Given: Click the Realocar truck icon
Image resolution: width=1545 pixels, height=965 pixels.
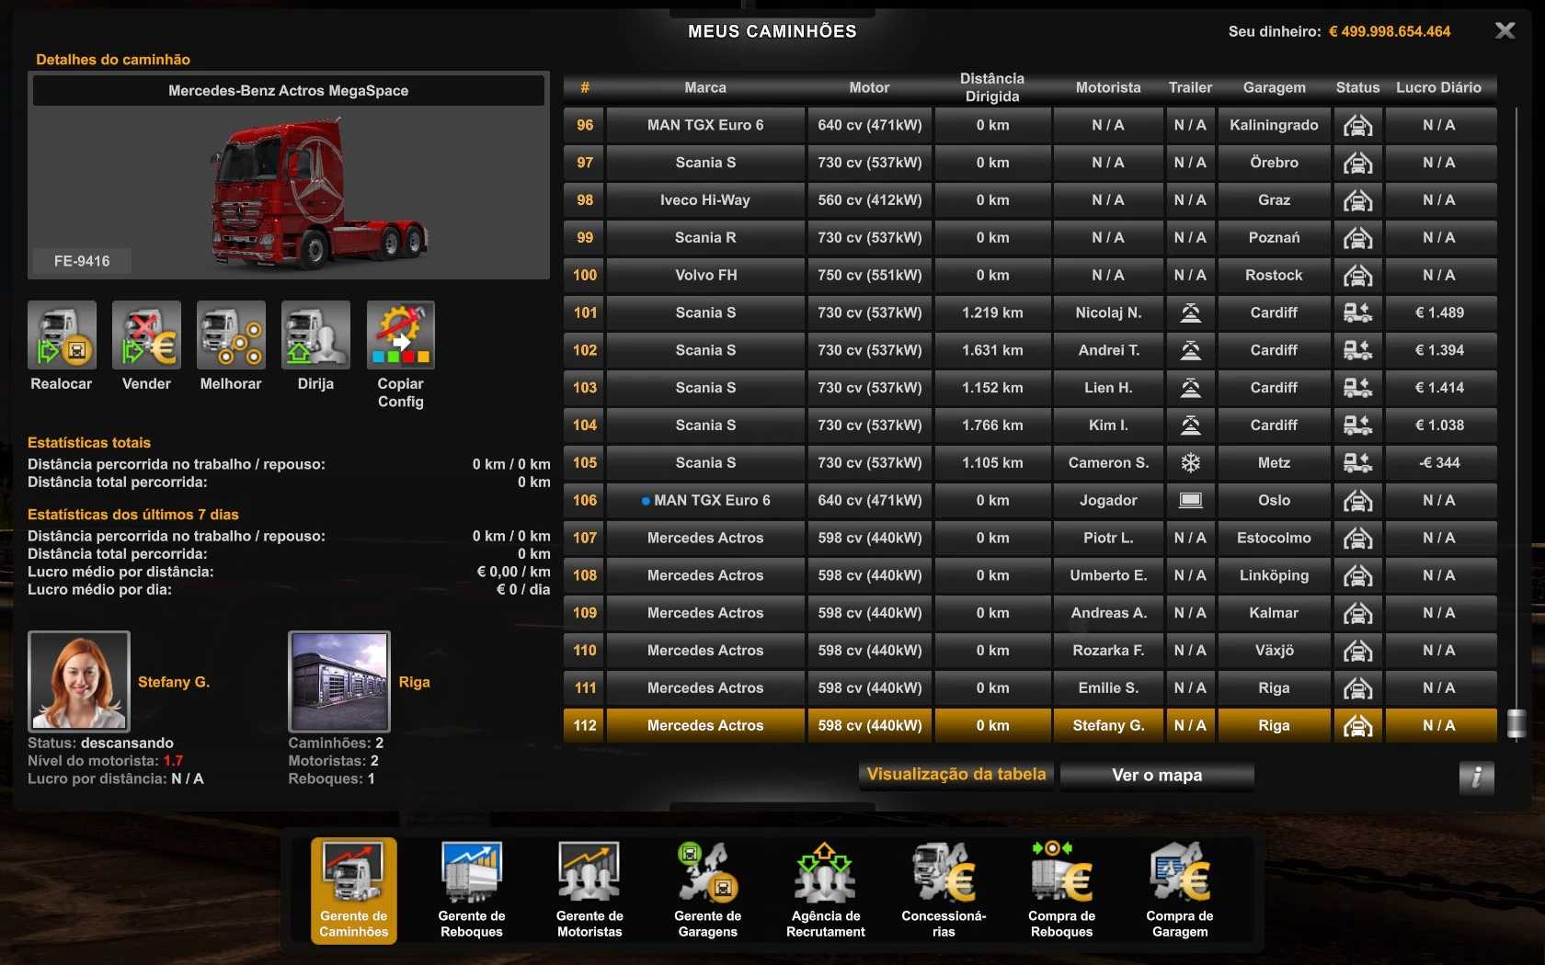Looking at the screenshot, I should point(62,335).
